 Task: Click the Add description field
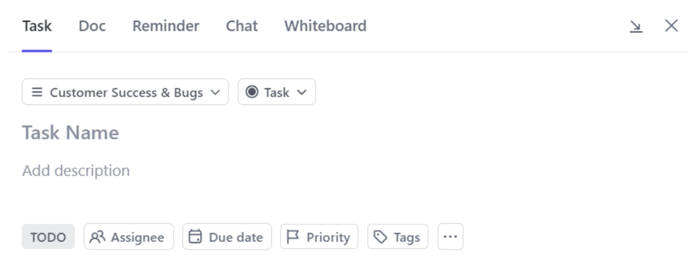pos(76,171)
